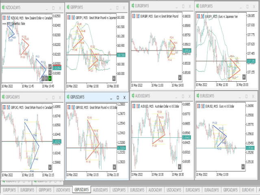Screen dimensions: 260x195
Task: Switch to the EURAUD,M15 bottom tab
Action: [x=212, y=190]
